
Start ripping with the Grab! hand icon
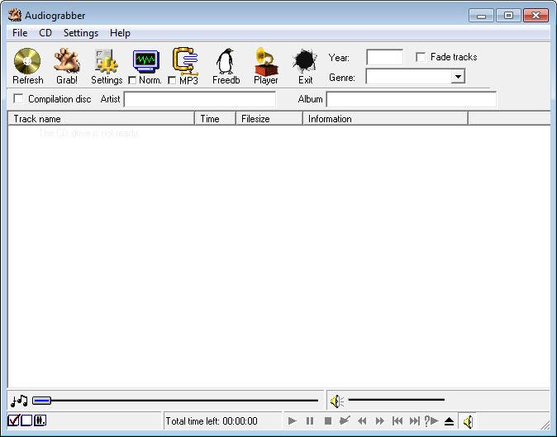click(67, 61)
